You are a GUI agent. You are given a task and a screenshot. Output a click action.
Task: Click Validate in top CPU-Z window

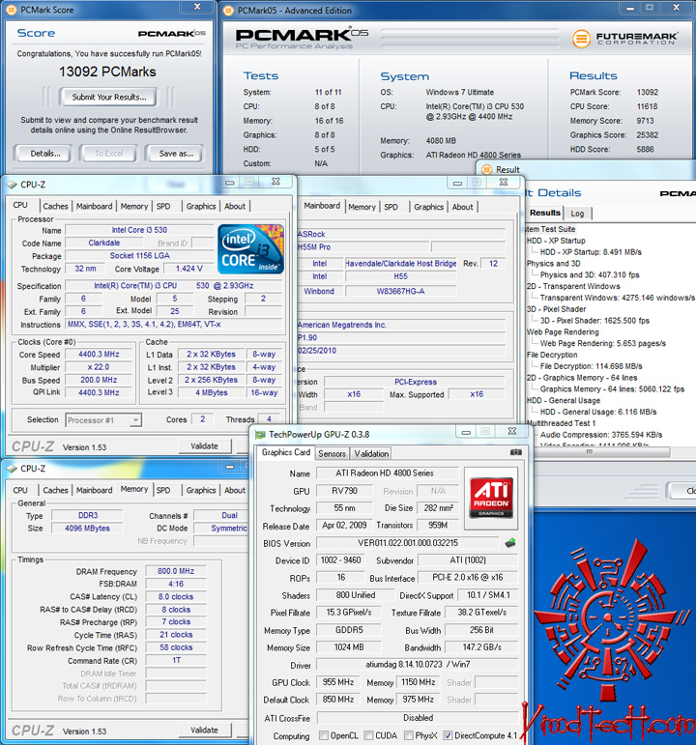click(x=204, y=446)
